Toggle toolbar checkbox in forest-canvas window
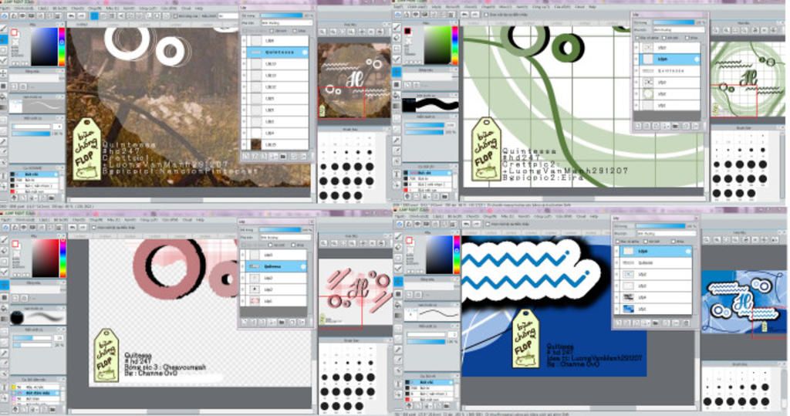Image resolution: width=790 pixels, height=416 pixels. pos(175,16)
